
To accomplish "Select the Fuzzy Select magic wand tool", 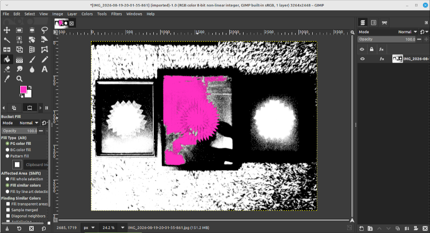I will 7,40.
